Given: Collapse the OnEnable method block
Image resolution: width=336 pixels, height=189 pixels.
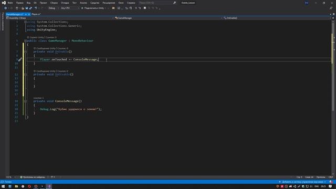Looking at the screenshot, I should pyautogui.click(x=26, y=51).
